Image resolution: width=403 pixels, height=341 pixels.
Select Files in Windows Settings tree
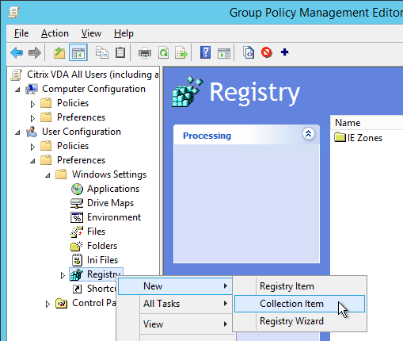click(96, 232)
